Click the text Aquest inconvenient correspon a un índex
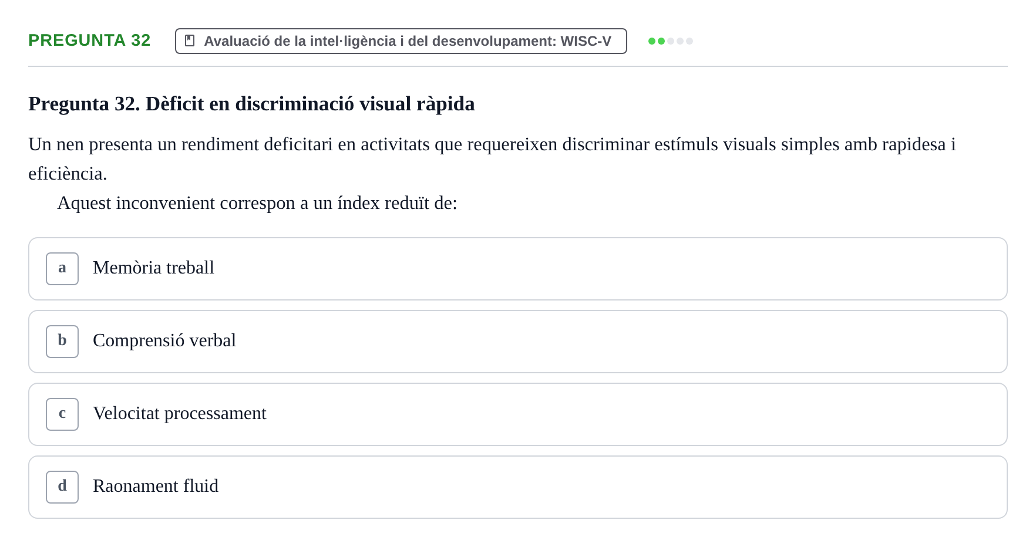This screenshot has height=547, width=1036. pyautogui.click(x=218, y=203)
